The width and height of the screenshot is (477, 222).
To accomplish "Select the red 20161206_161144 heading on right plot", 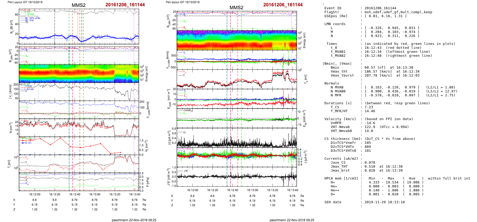I will pos(283,5).
